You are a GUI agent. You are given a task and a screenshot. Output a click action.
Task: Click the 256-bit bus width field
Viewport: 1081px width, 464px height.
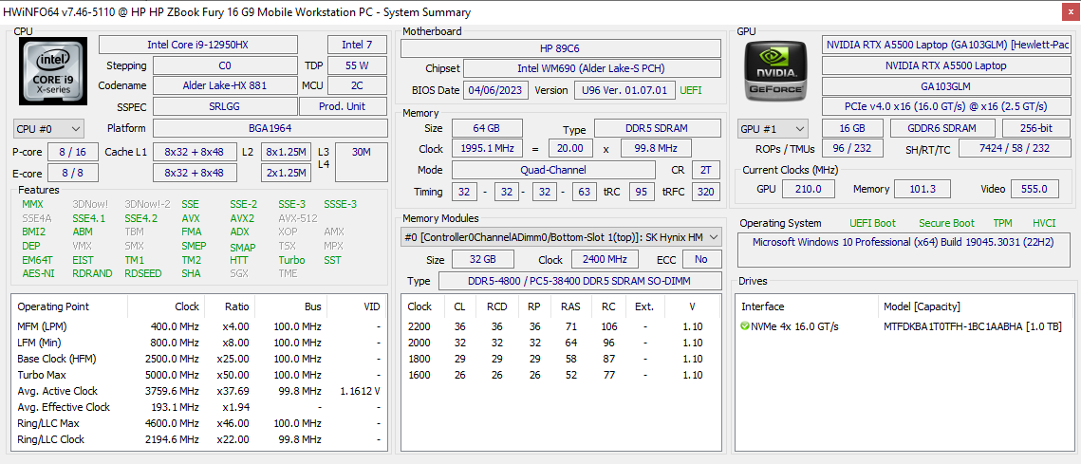[x=1036, y=128]
